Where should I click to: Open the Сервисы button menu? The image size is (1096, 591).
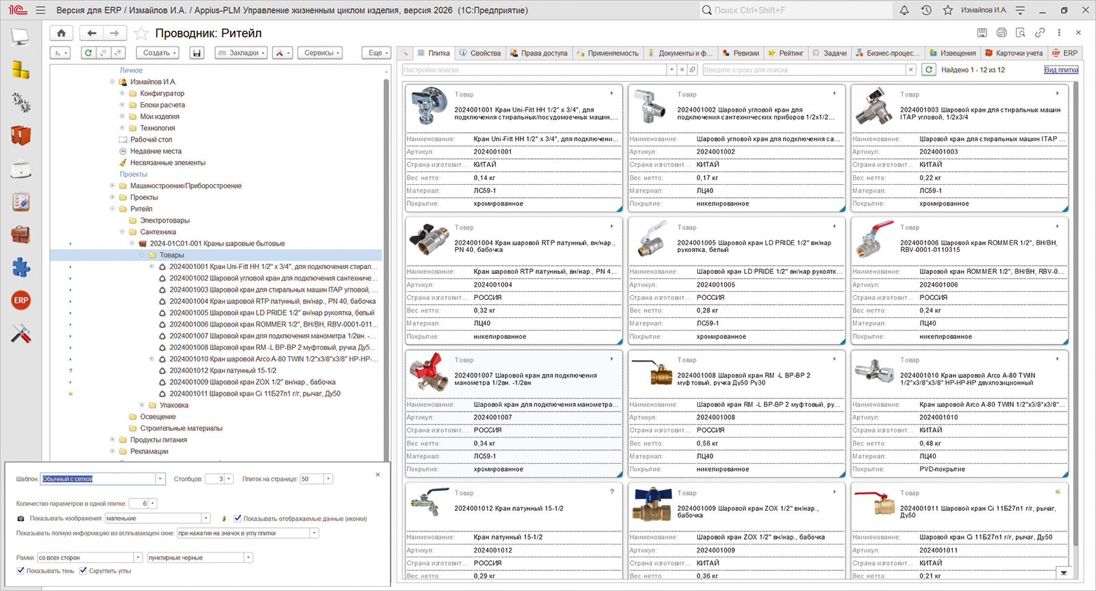[x=322, y=53]
